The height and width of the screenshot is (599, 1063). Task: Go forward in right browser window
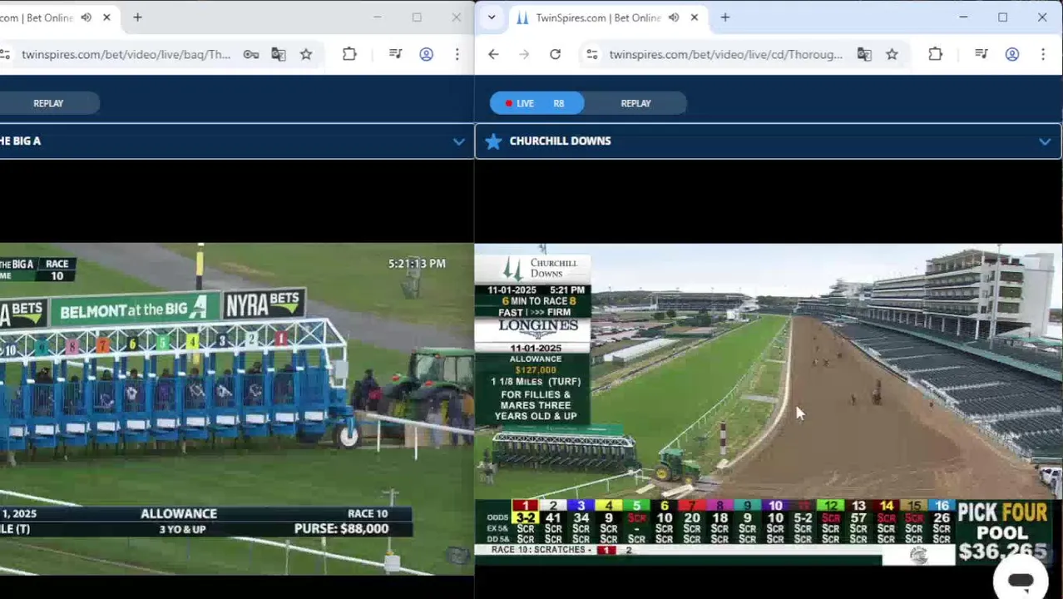pos(524,54)
